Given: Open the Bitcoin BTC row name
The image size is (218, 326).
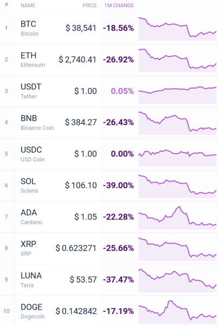Looking at the screenshot, I should pyautogui.click(x=29, y=28).
